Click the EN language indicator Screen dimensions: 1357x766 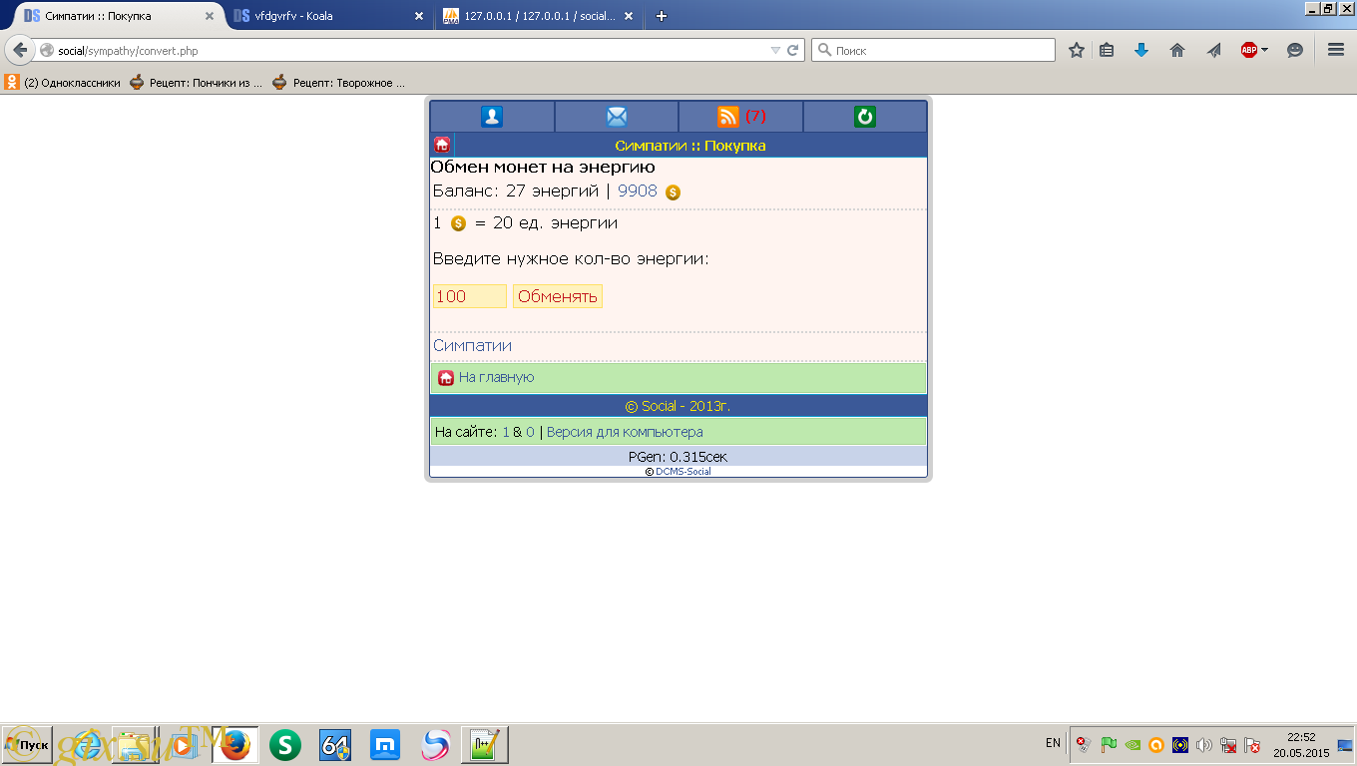point(1053,743)
